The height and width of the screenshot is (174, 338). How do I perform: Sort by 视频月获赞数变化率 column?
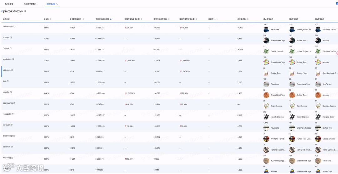pyautogui.click(x=196, y=19)
